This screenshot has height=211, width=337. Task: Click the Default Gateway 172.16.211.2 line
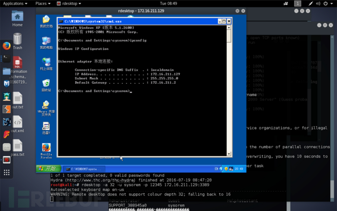[126, 83]
